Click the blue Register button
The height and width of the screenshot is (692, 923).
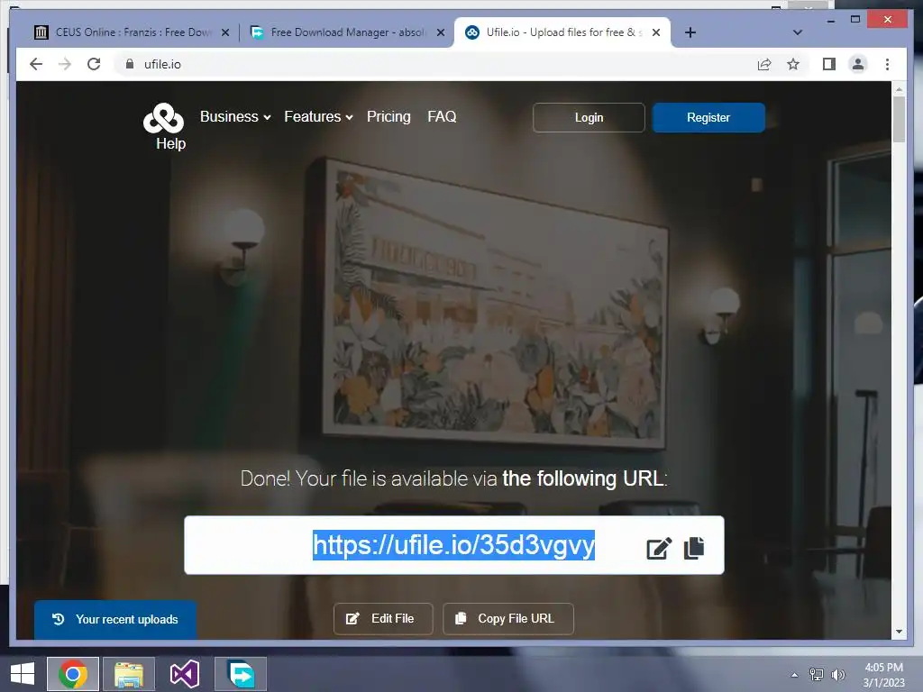click(708, 118)
